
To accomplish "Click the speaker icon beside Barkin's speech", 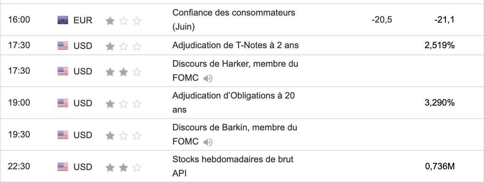I will [208, 142].
